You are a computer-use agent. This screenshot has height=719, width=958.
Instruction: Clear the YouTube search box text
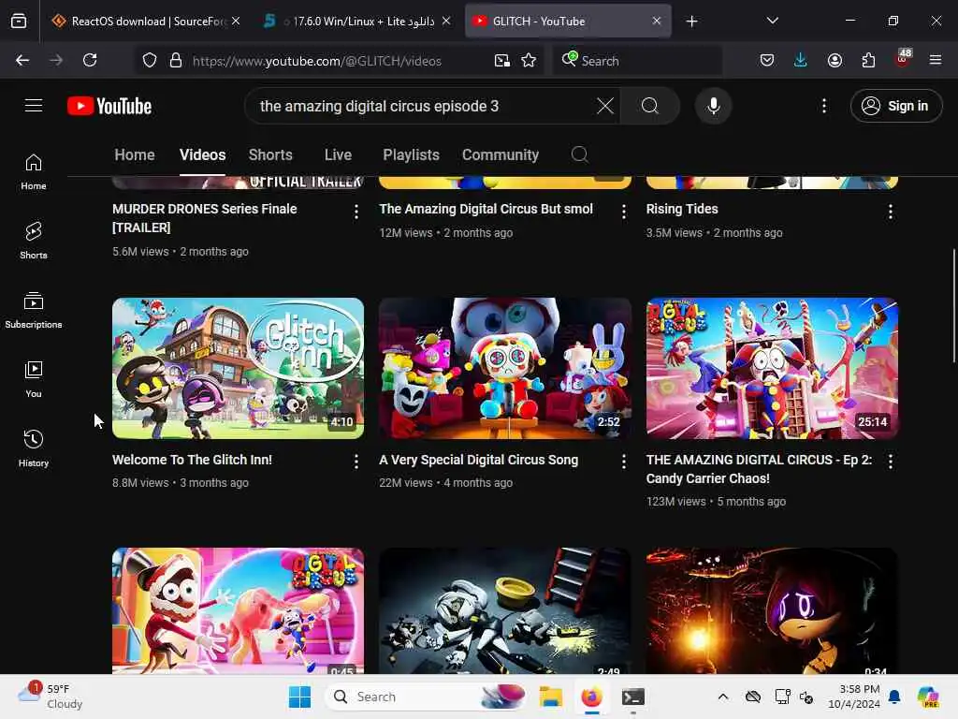pos(605,106)
